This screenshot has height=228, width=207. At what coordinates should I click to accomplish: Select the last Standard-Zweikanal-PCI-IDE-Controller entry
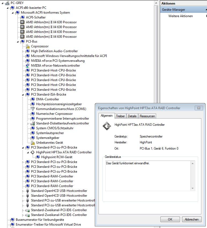point(59,215)
